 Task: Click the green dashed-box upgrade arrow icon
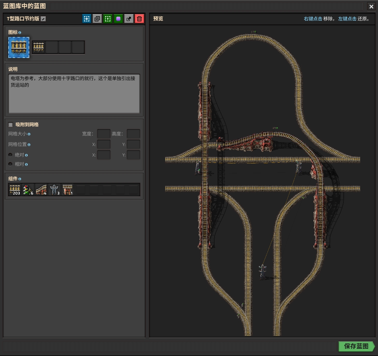(108, 19)
